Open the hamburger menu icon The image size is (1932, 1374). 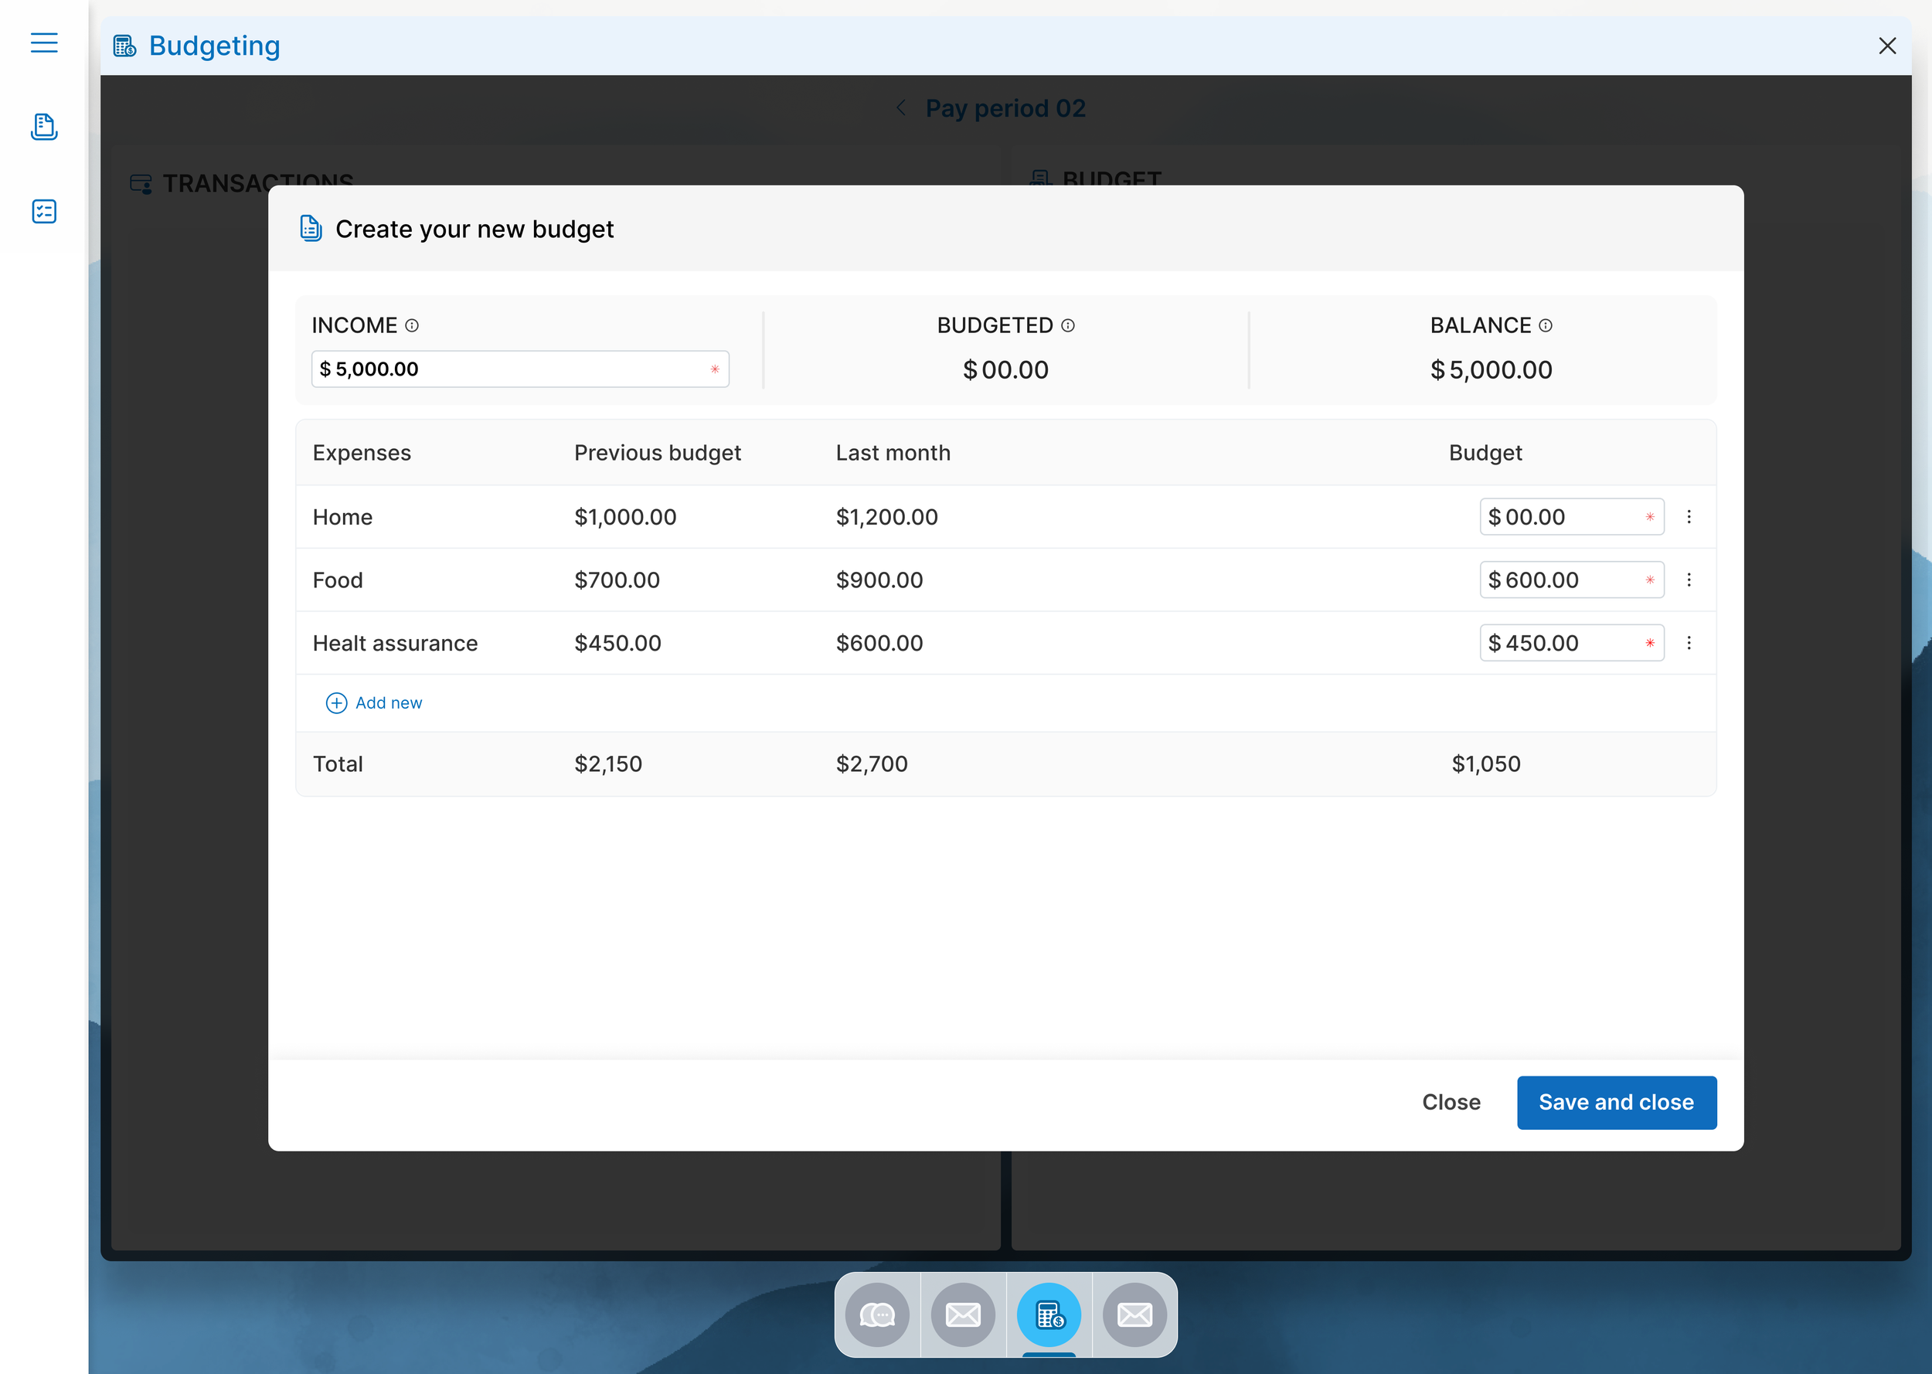pyautogui.click(x=44, y=43)
